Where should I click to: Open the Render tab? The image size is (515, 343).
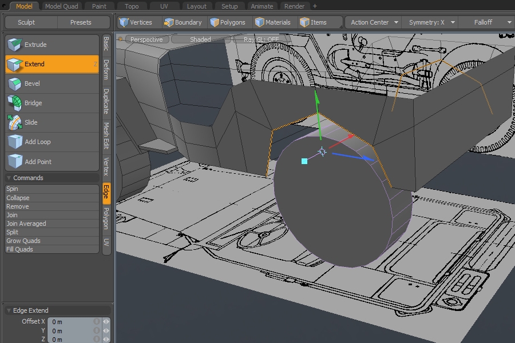(x=294, y=6)
